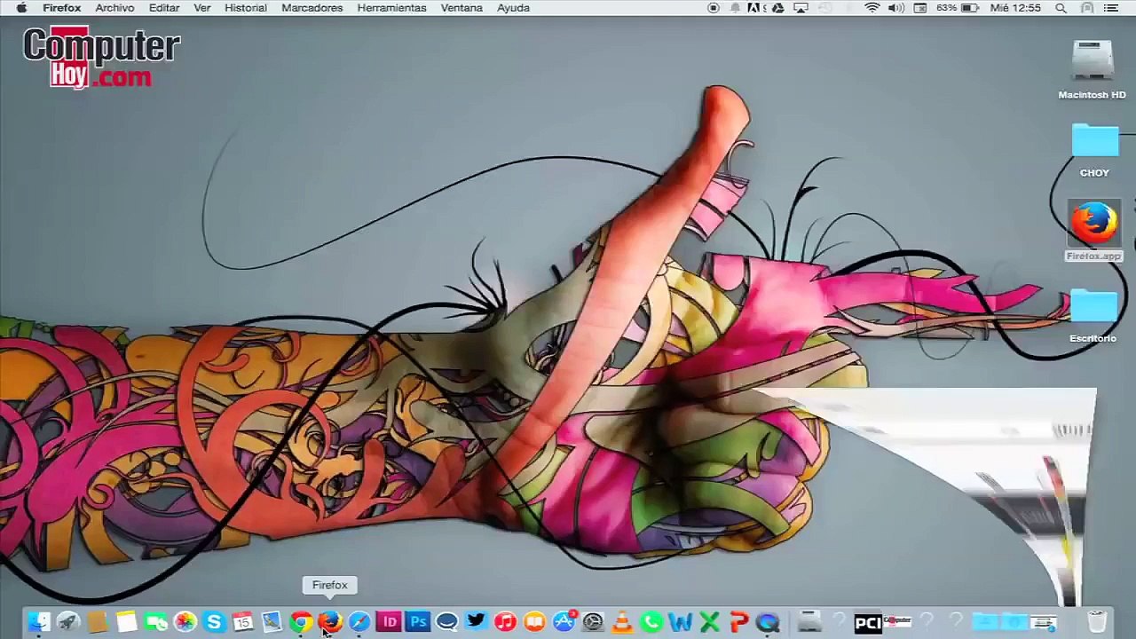The width and height of the screenshot is (1136, 639).
Task: Open the App Store from Dock
Action: pyautogui.click(x=564, y=622)
